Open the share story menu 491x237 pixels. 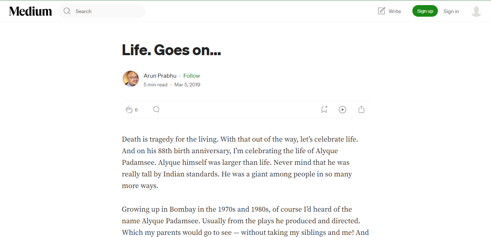point(361,110)
